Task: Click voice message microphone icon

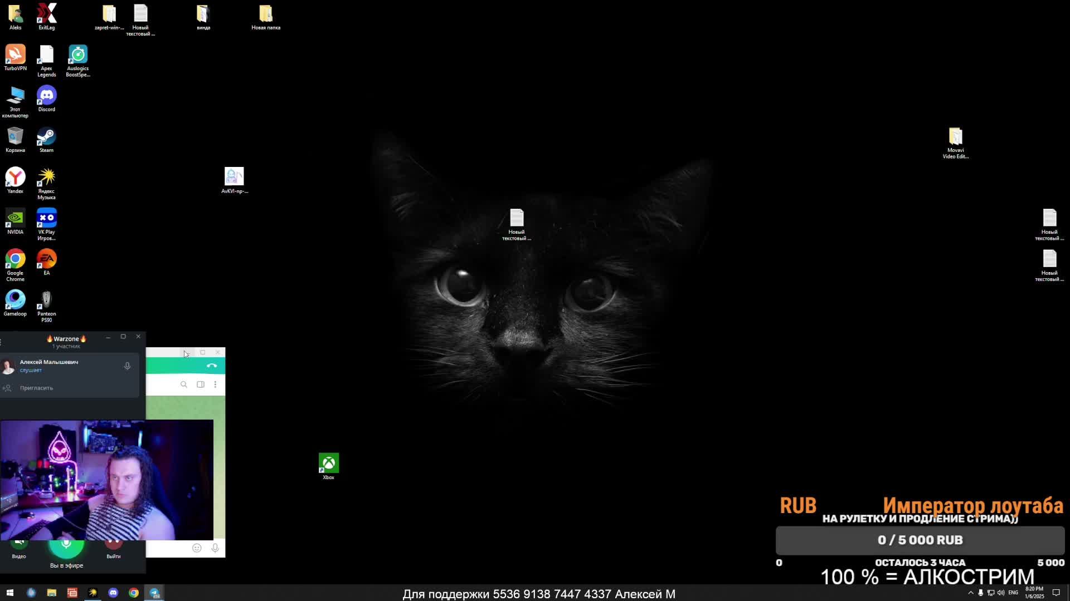Action: click(x=215, y=548)
